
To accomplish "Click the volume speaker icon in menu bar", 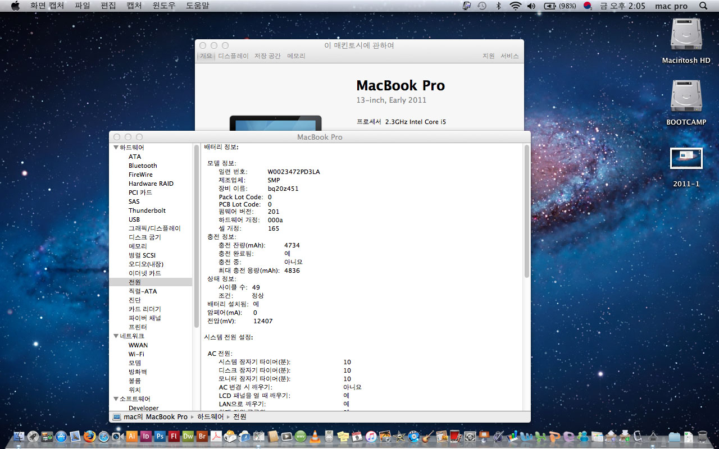I will pyautogui.click(x=531, y=6).
